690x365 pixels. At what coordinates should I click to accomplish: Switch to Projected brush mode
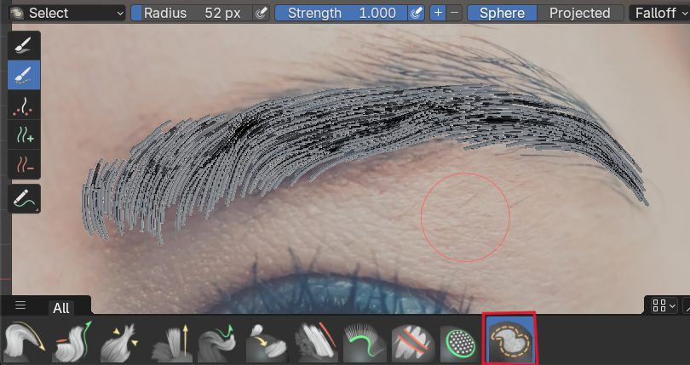tap(579, 13)
